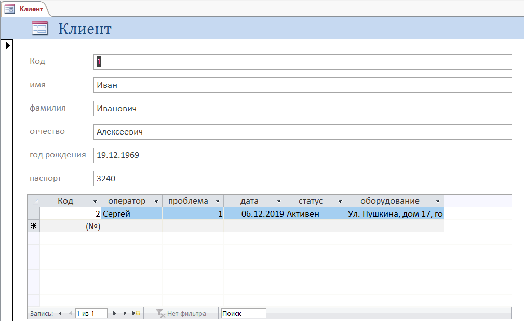This screenshot has height=321, width=524.
Task: Click the год рождения field 19.12.1969
Action: coord(302,155)
